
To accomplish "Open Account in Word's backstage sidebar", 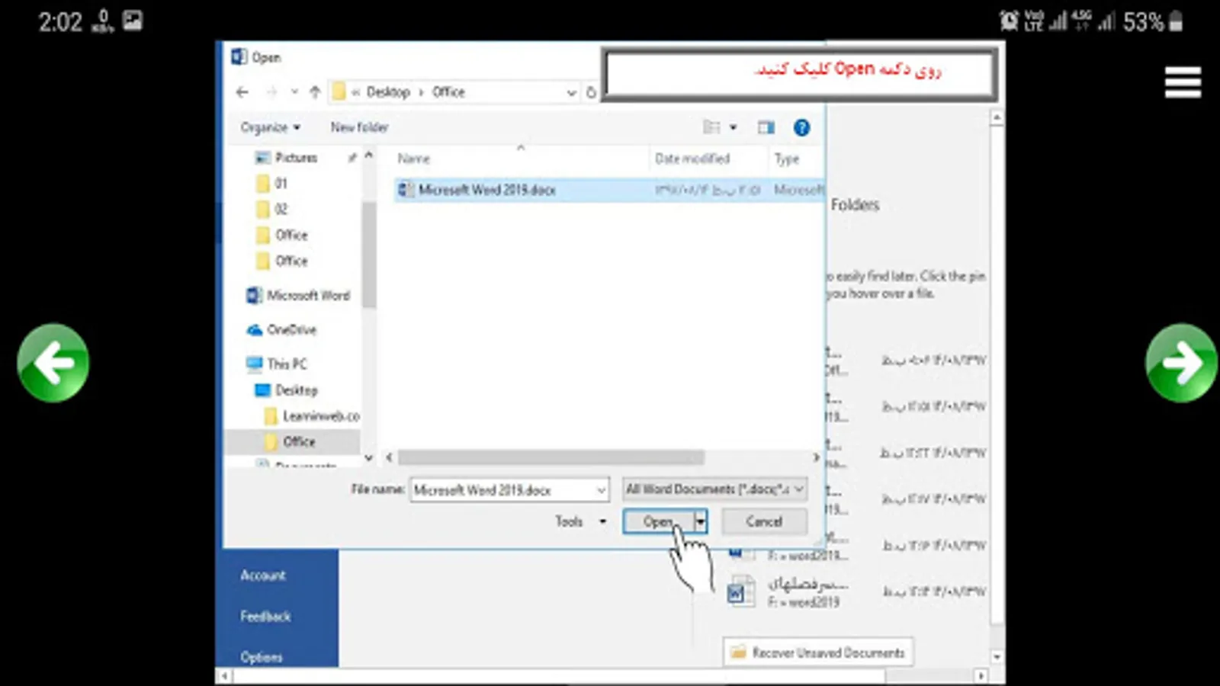I will click(263, 575).
